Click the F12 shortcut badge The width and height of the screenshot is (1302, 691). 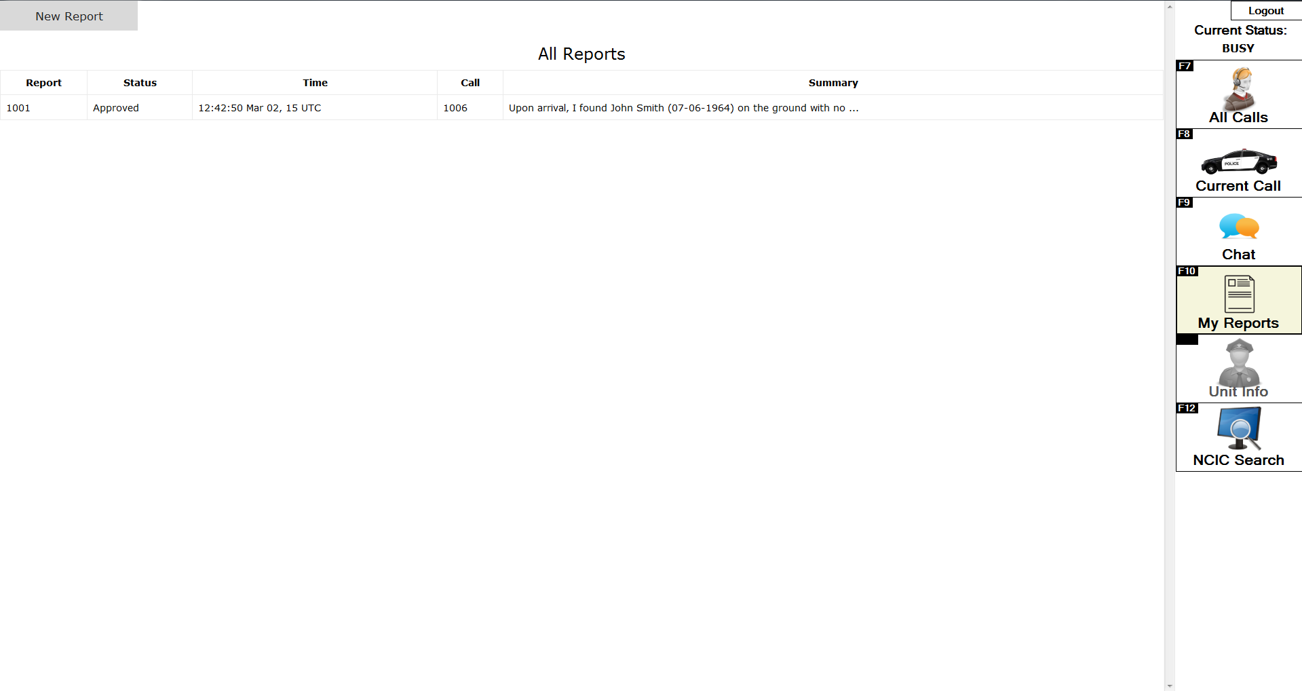[1187, 408]
